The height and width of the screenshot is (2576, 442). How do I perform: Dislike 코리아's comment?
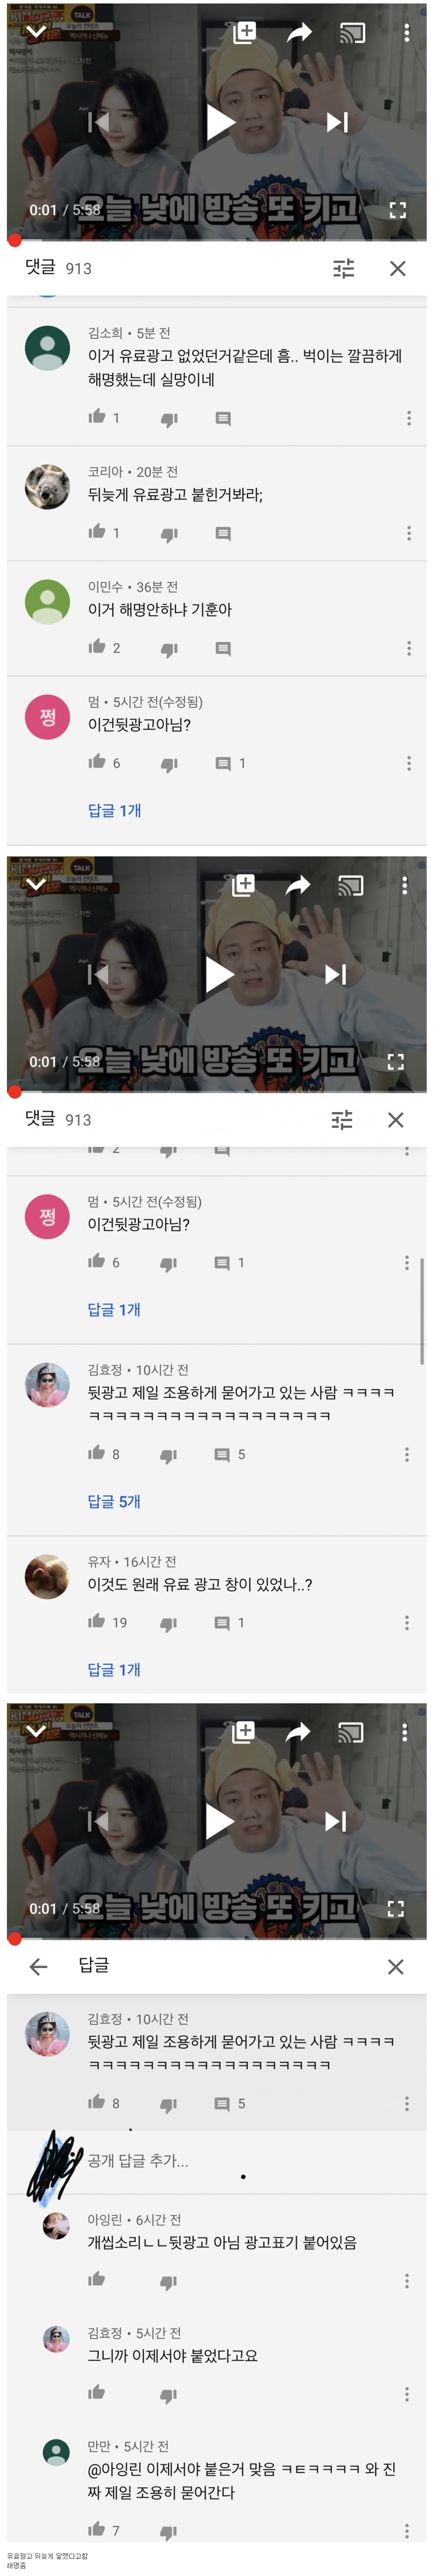point(169,534)
